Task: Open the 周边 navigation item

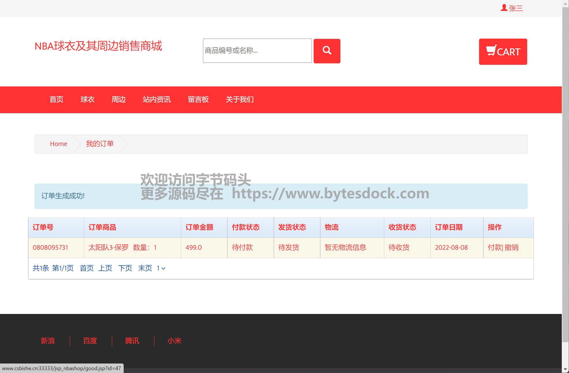Action: tap(118, 99)
